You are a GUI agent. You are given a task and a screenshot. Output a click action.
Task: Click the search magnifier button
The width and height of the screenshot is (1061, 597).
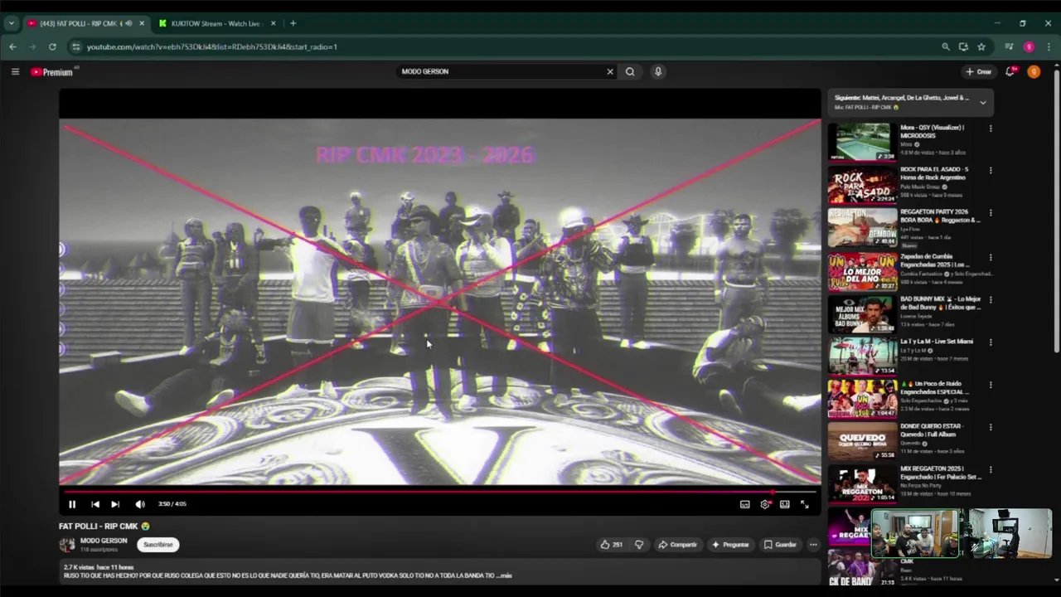pyautogui.click(x=630, y=72)
